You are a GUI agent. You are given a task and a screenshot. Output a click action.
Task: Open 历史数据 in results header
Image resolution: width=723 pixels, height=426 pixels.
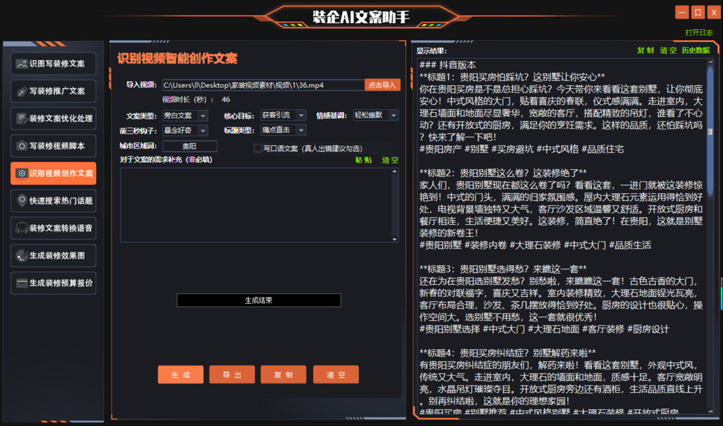click(x=696, y=50)
